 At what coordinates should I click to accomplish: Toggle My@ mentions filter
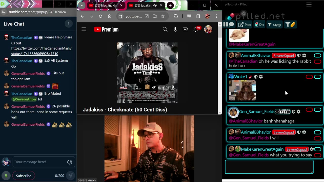[x=274, y=25]
